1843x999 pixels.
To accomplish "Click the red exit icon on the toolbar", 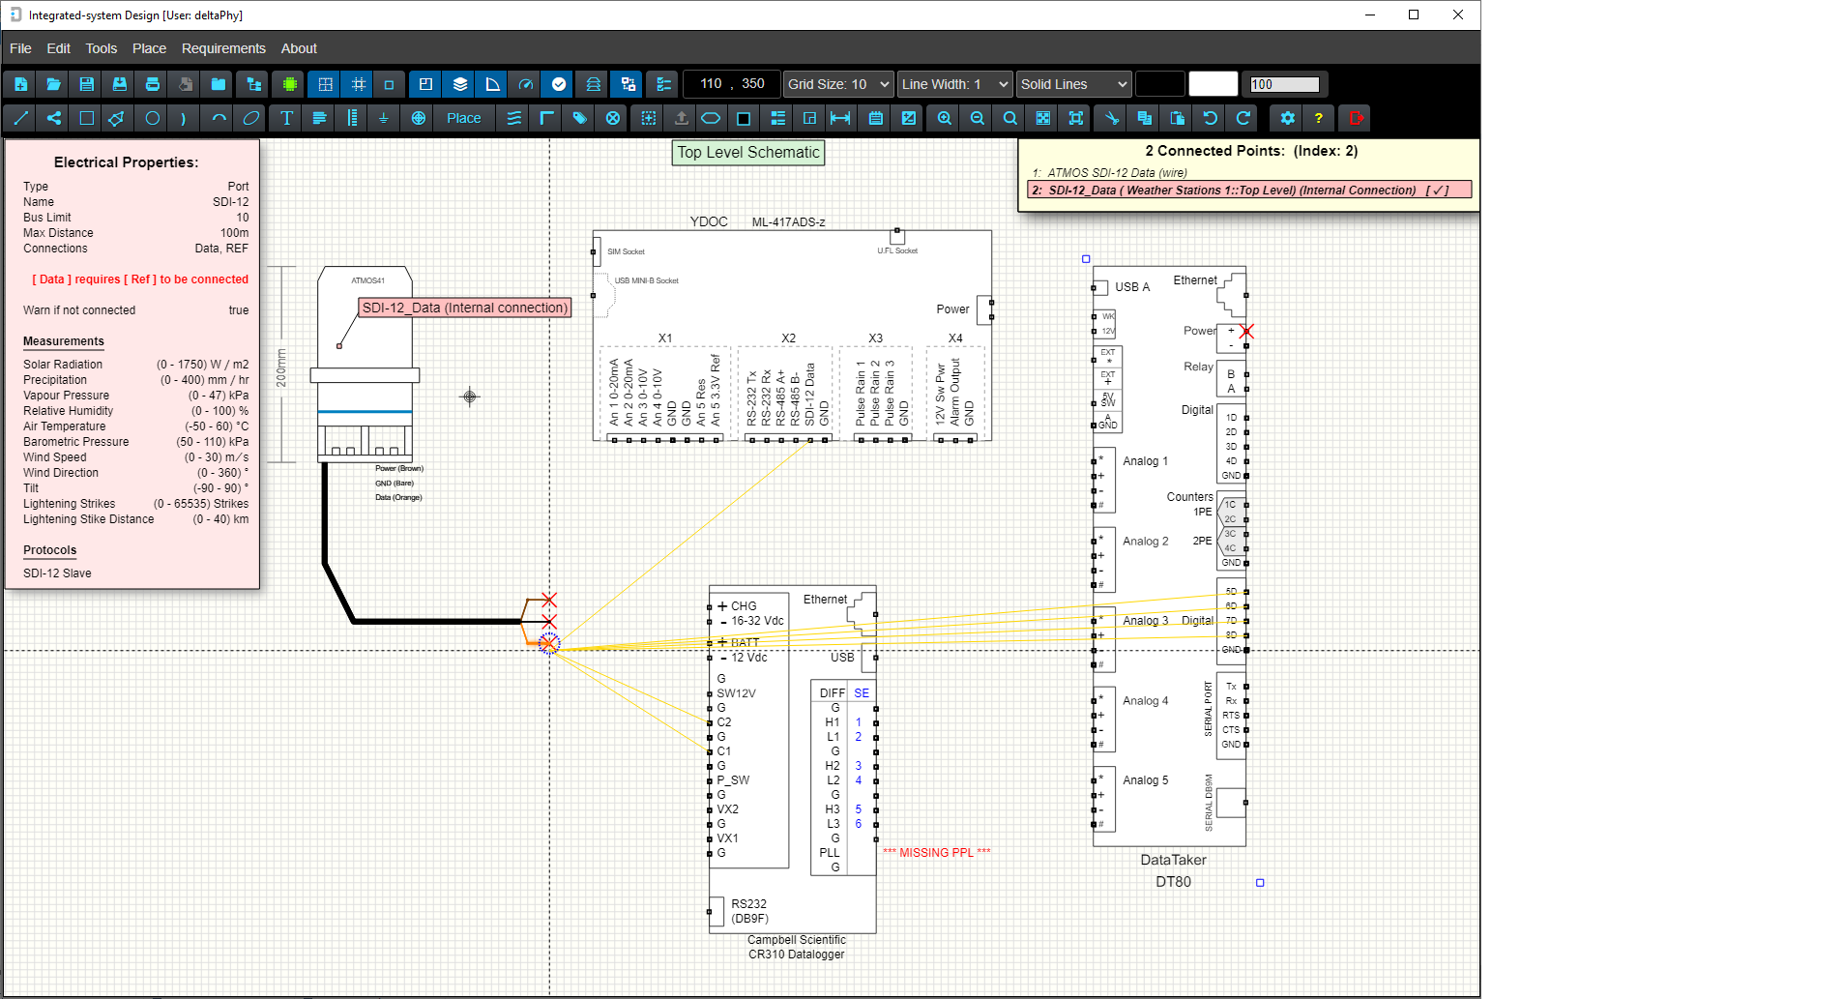I will click(1354, 118).
